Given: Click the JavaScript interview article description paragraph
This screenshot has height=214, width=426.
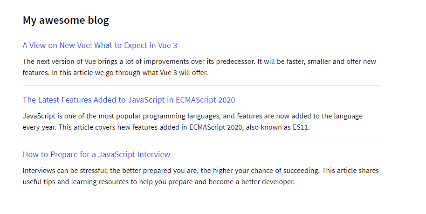Looking at the screenshot, I should 200,176.
